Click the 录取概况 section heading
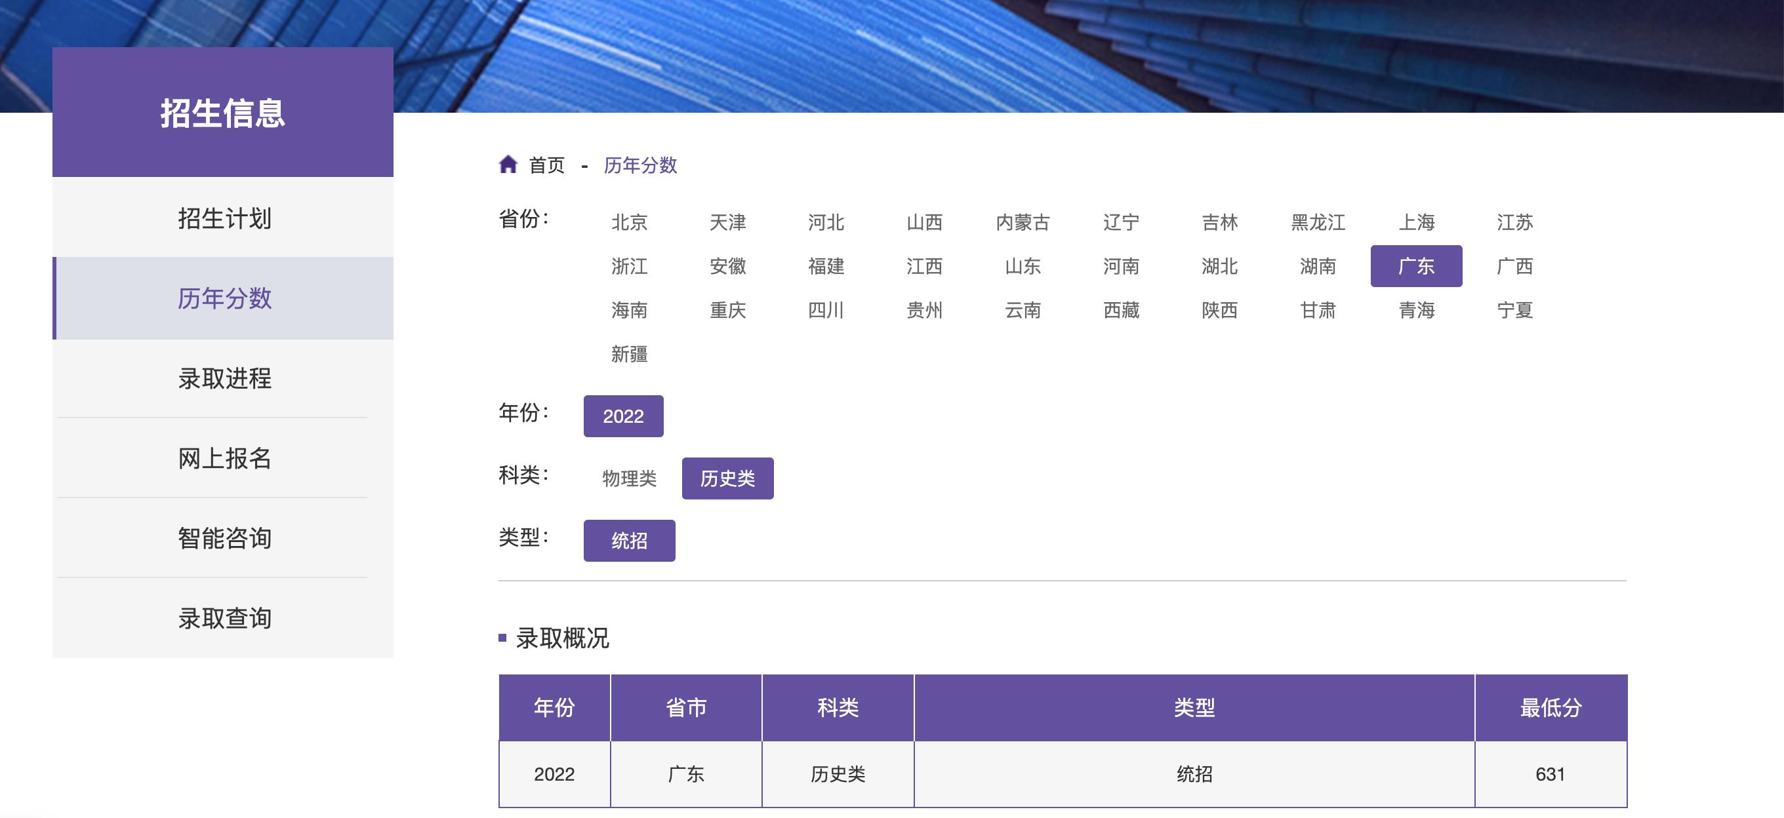Image resolution: width=1784 pixels, height=818 pixels. pos(561,638)
